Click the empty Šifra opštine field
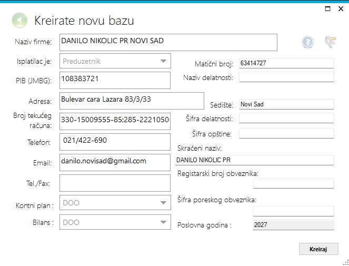349x266 pixels. (286, 133)
